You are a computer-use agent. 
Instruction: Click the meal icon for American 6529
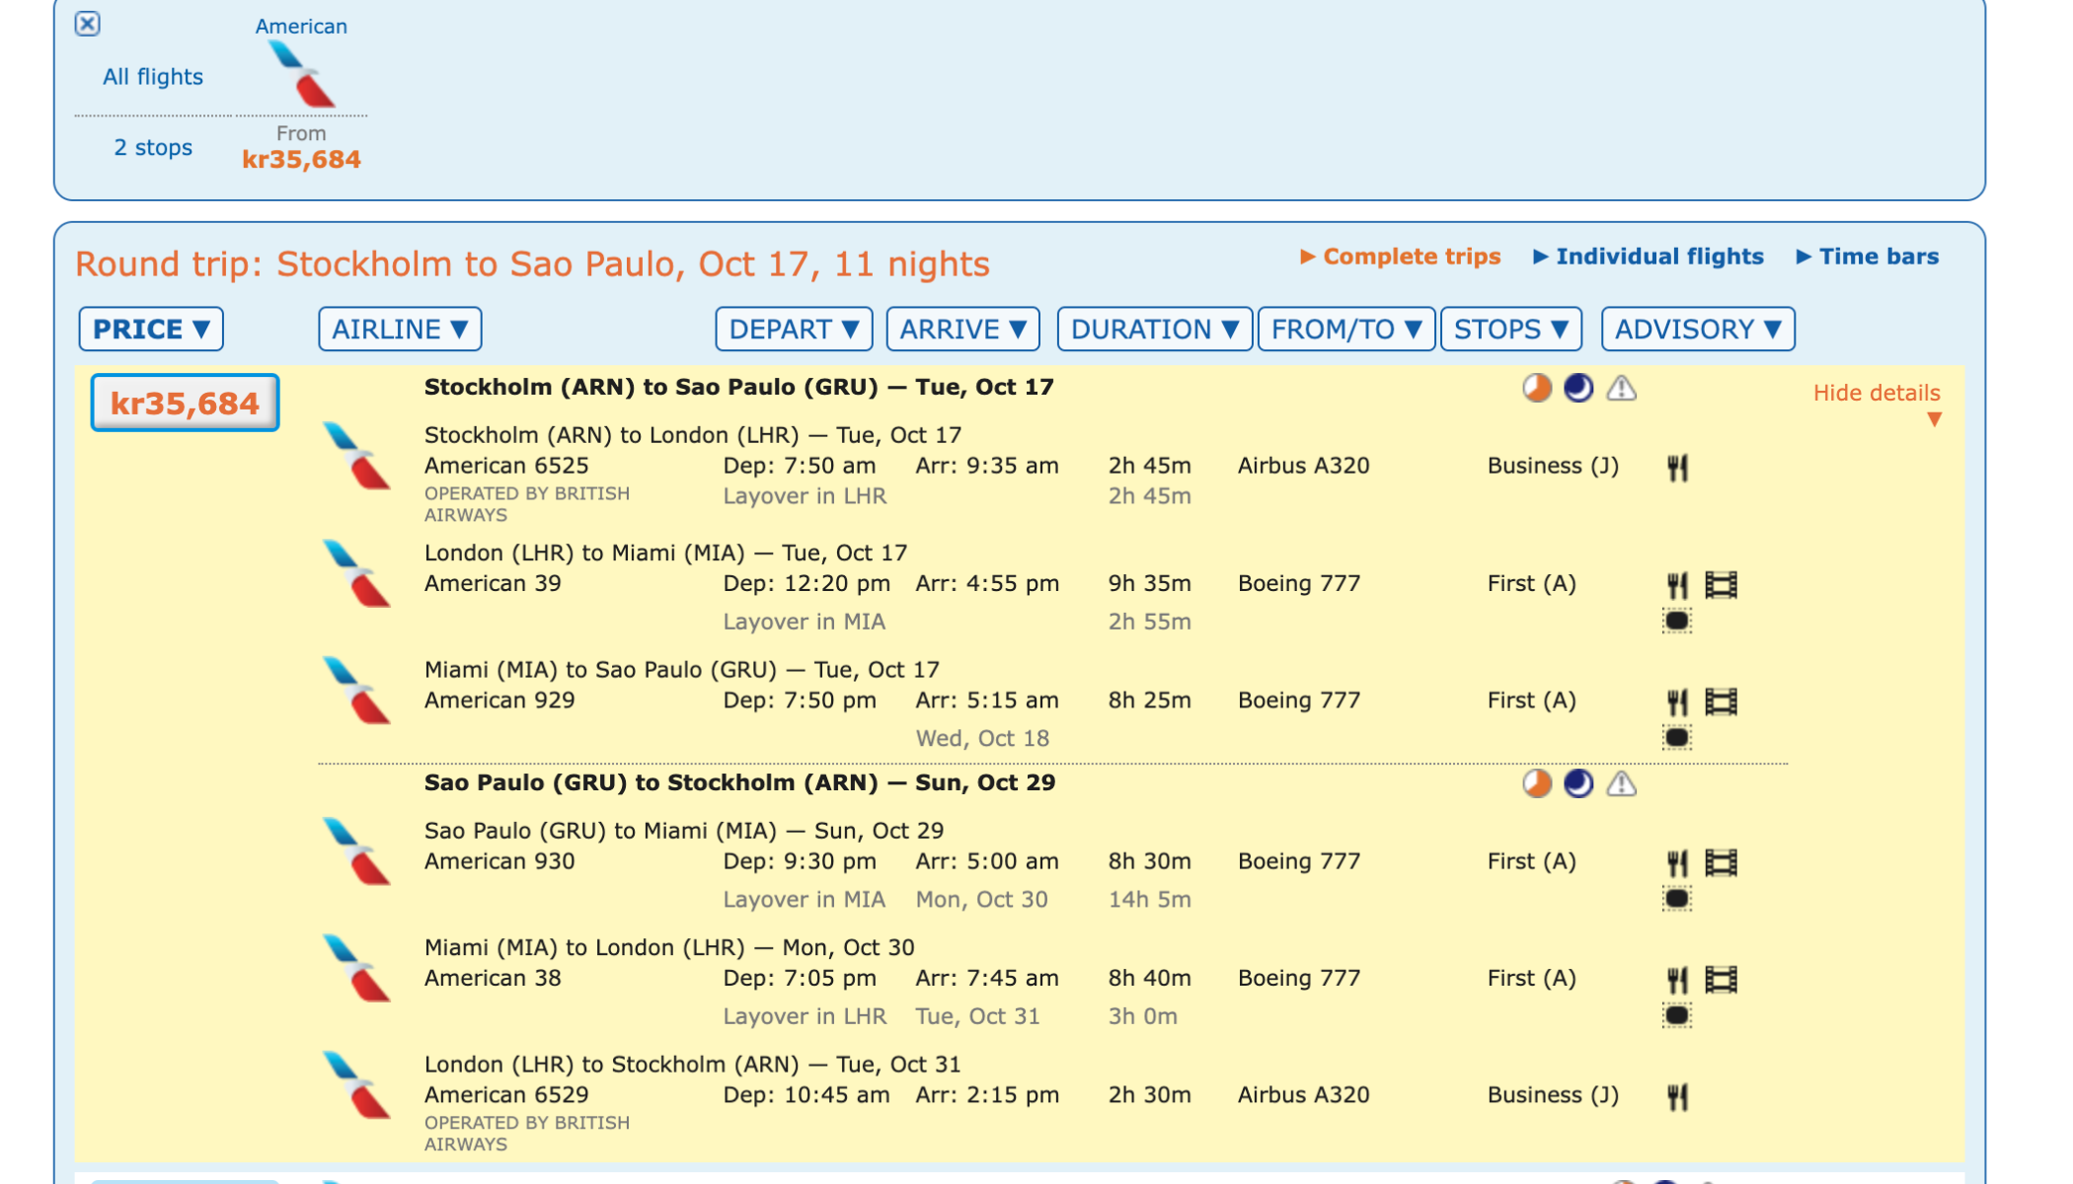[x=1677, y=1096]
